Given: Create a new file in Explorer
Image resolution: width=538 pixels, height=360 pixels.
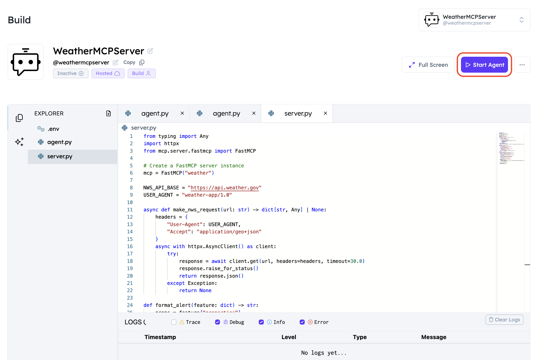Looking at the screenshot, I should [x=109, y=113].
